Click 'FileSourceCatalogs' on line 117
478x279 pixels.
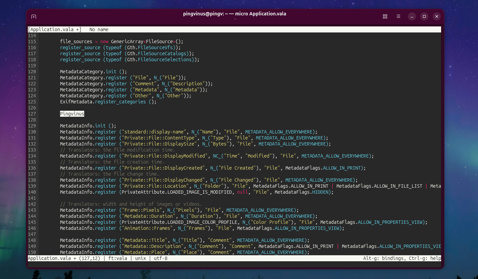(162, 54)
